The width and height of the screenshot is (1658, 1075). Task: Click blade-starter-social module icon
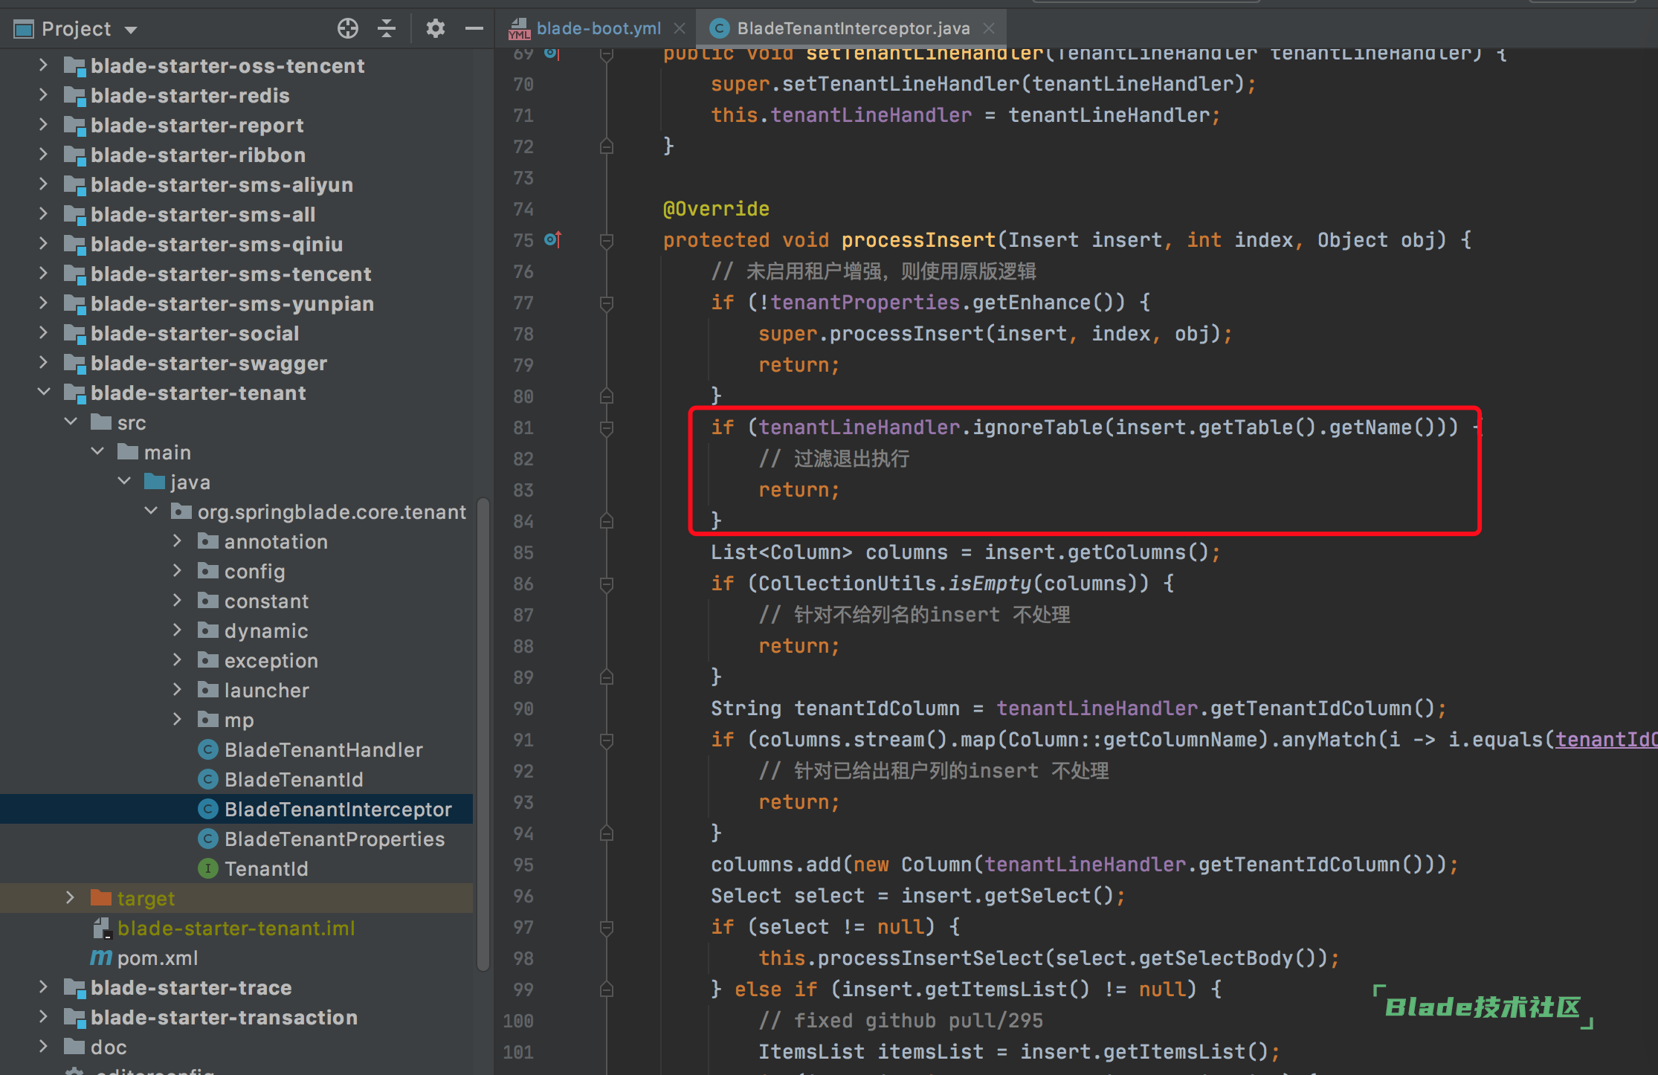(x=74, y=334)
